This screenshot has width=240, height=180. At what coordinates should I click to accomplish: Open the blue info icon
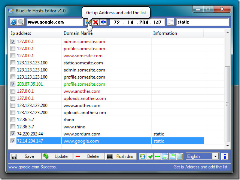(225, 156)
